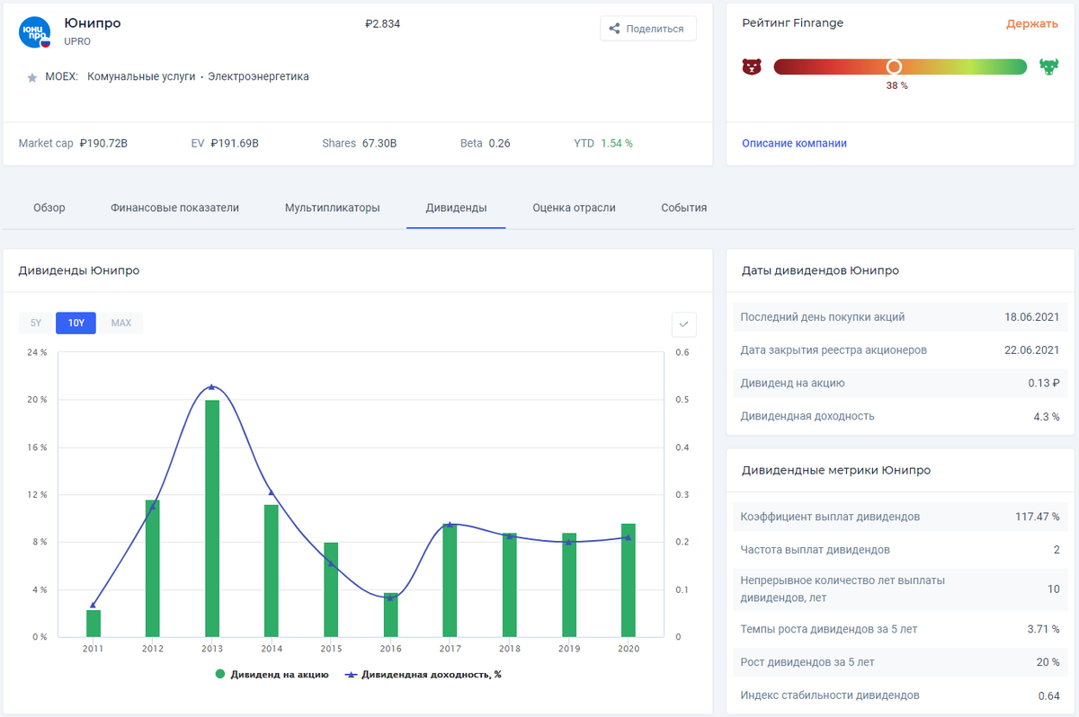The height and width of the screenshot is (717, 1079).
Task: Select the MAX chart period
Action: click(x=120, y=323)
